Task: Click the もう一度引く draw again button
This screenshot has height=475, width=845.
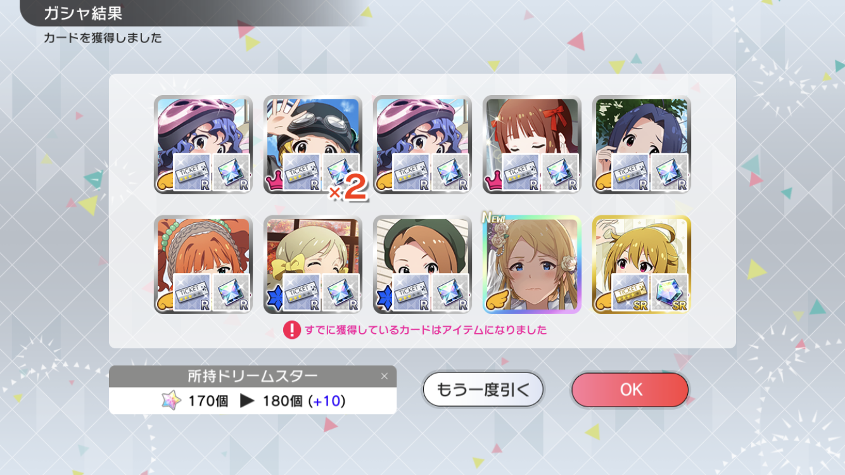Action: point(483,389)
